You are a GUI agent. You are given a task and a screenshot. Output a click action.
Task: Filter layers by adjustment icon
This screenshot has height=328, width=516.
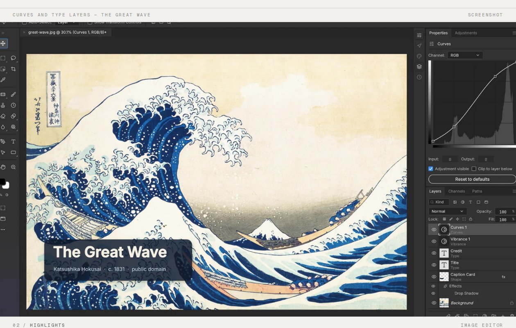pyautogui.click(x=463, y=202)
